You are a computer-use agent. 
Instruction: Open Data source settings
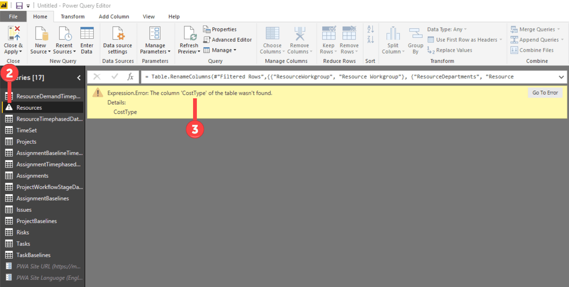click(x=117, y=41)
